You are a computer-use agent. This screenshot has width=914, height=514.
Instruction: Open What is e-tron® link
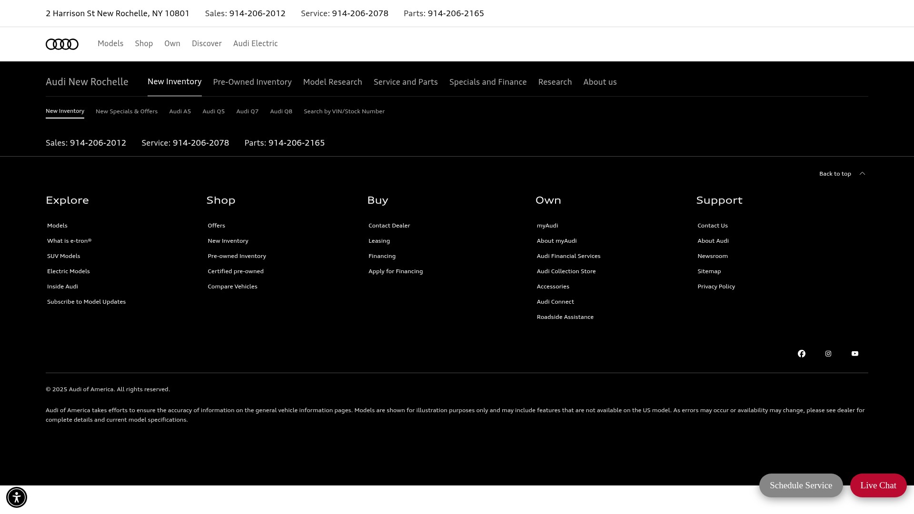[x=69, y=241]
